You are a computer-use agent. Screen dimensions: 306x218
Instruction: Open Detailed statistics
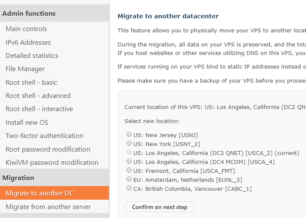tap(32, 56)
